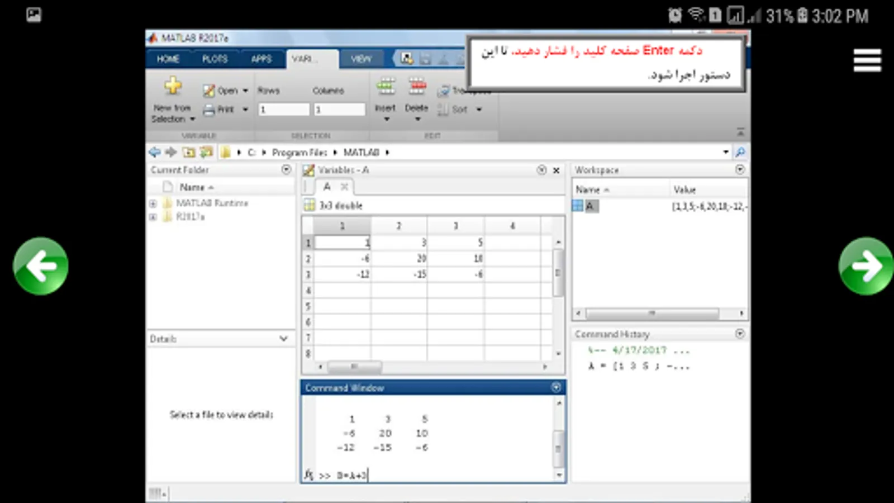This screenshot has height=503, width=894.
Task: Switch to the PLOTS ribbon tab
Action: [215, 59]
